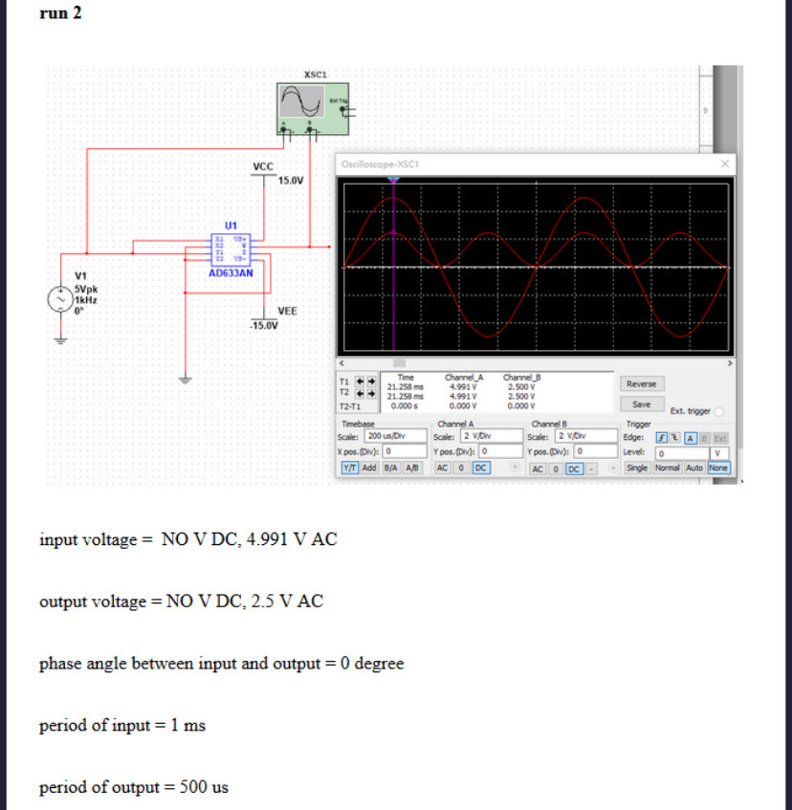This screenshot has width=792, height=810.
Task: Open the trigger level unit dropdown
Action: pos(716,451)
